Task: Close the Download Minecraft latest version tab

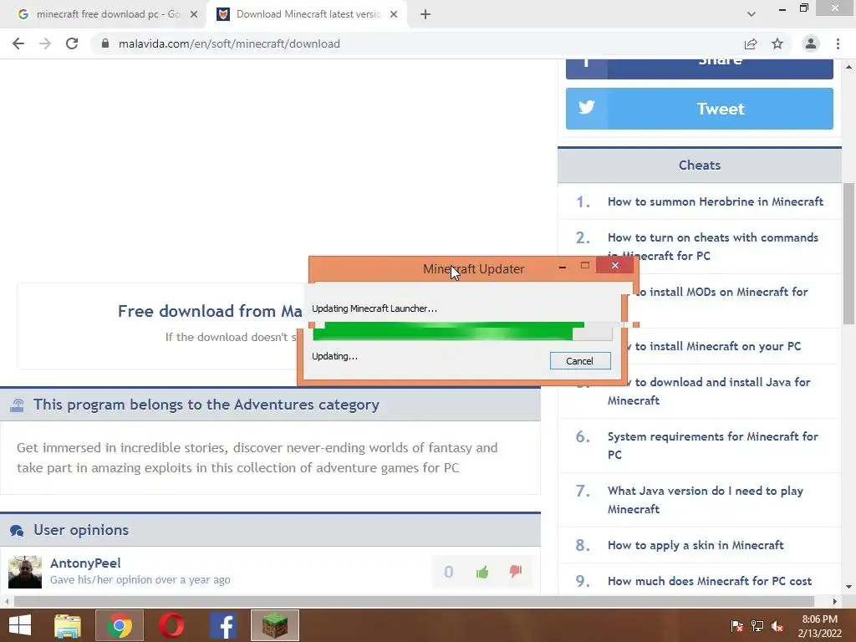Action: click(394, 15)
